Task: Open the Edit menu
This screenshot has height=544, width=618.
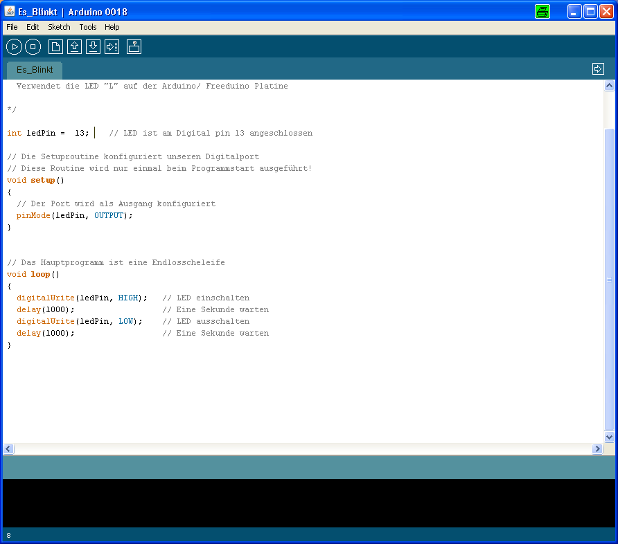Action: tap(33, 27)
